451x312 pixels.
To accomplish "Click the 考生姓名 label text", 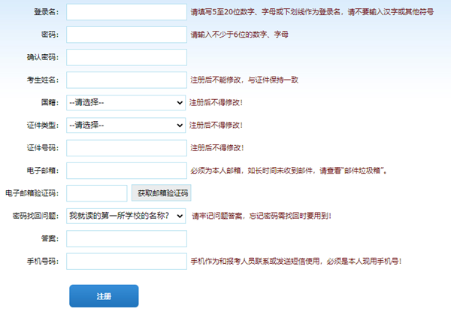I will click(x=45, y=80).
